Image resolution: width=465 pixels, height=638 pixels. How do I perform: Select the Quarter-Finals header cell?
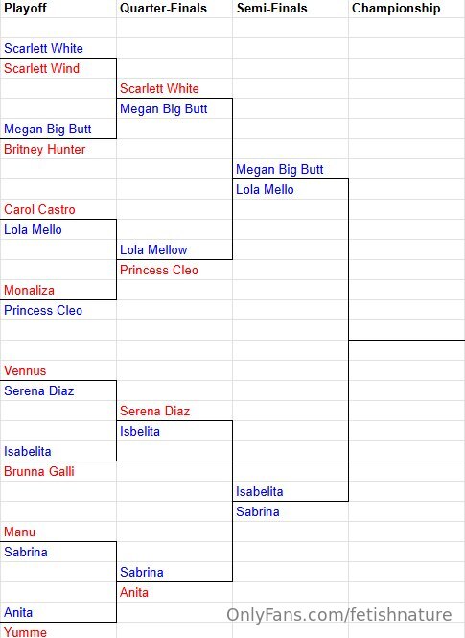tap(174, 8)
